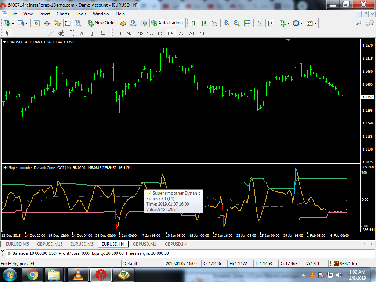Click the Zoom In magnifier icon
This screenshot has height=282, width=376.
[x=227, y=23]
